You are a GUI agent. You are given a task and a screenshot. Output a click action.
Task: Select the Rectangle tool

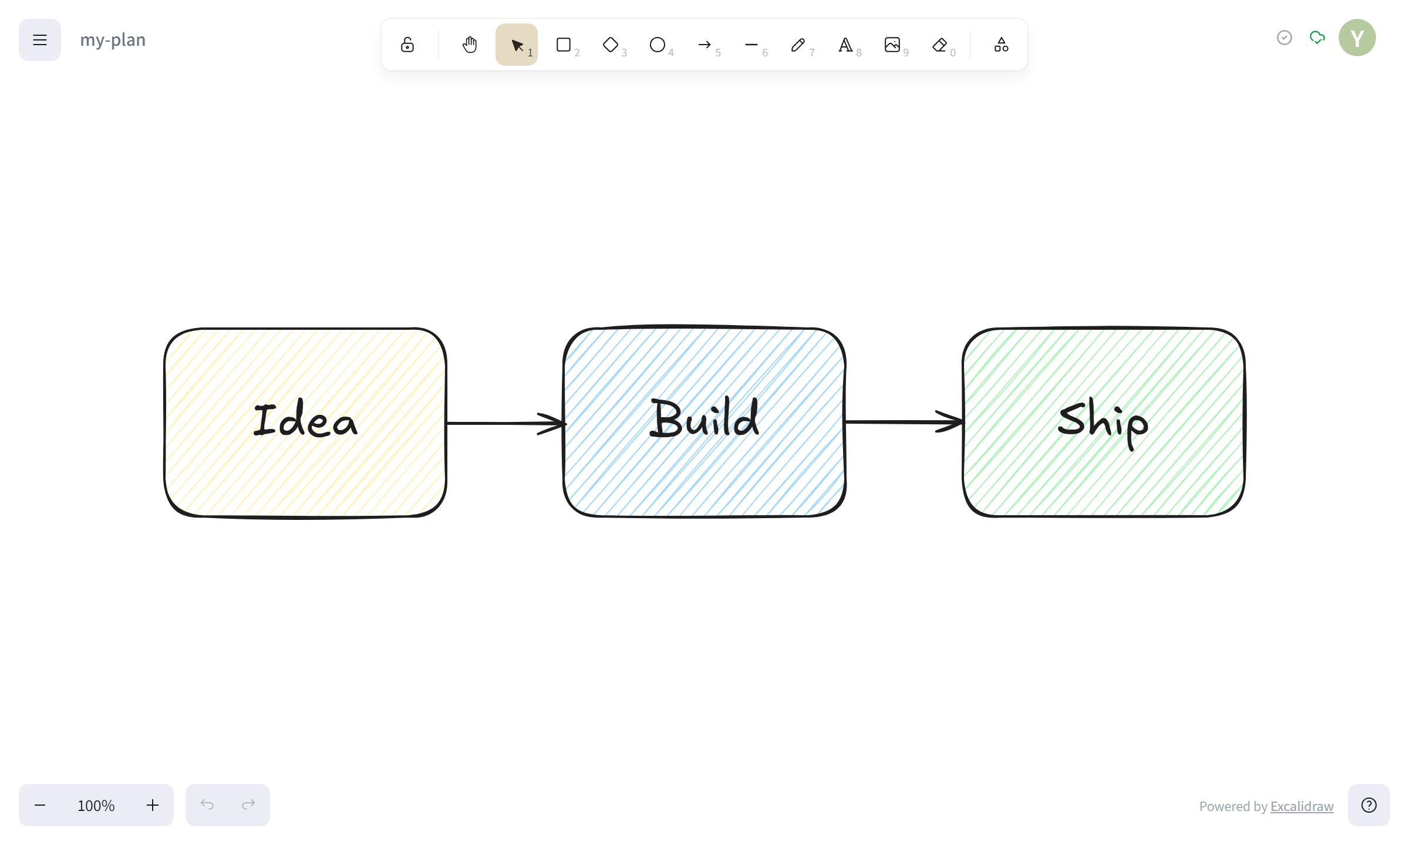point(563,44)
